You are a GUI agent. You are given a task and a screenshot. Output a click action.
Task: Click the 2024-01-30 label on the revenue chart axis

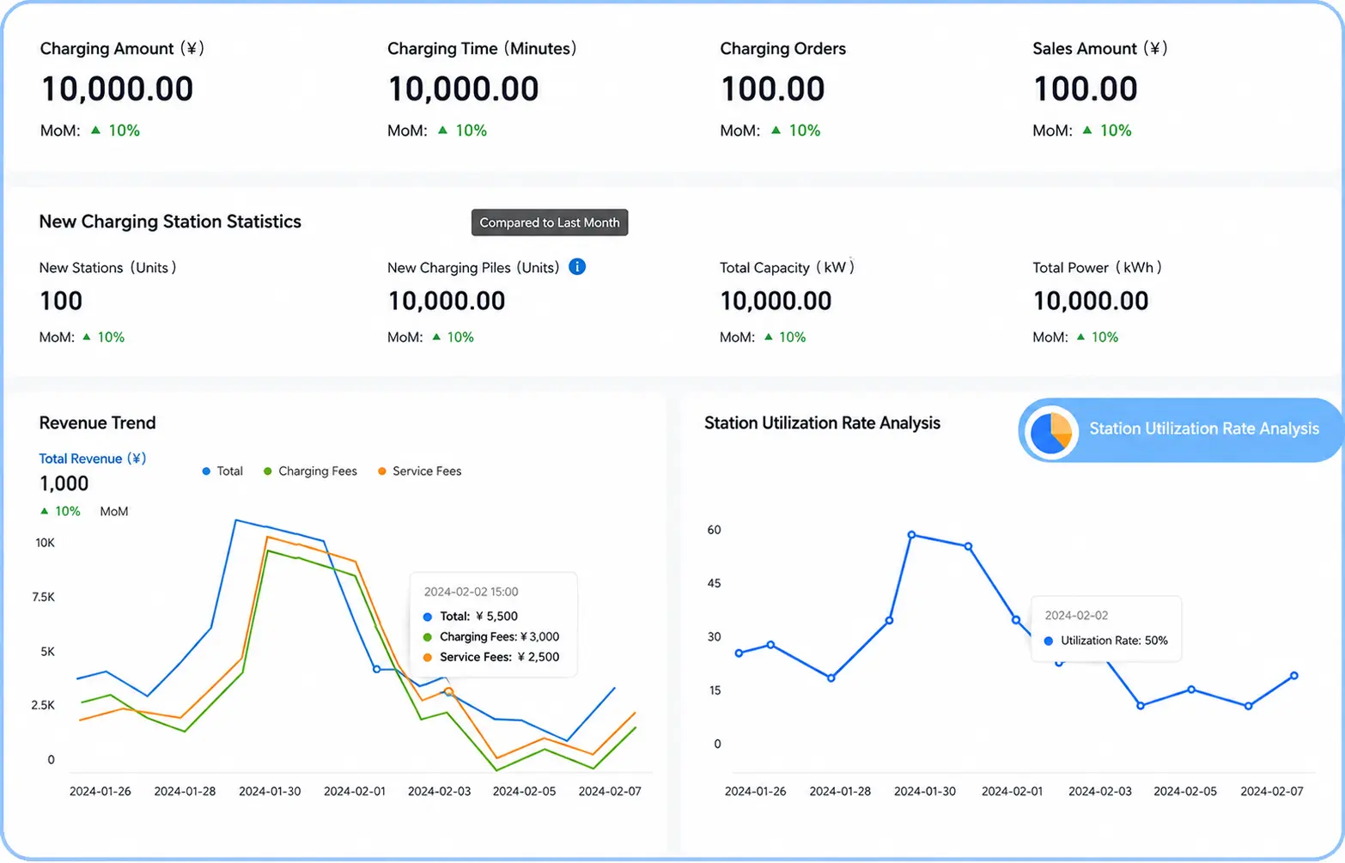point(270,791)
